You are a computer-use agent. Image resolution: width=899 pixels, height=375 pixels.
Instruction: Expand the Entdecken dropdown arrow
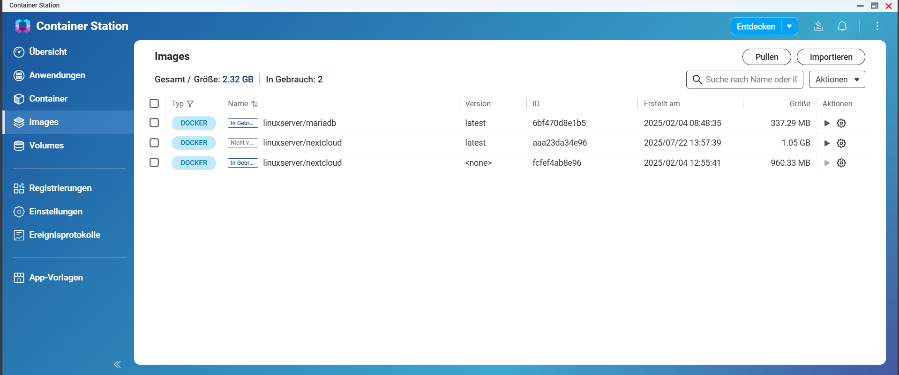pos(789,26)
